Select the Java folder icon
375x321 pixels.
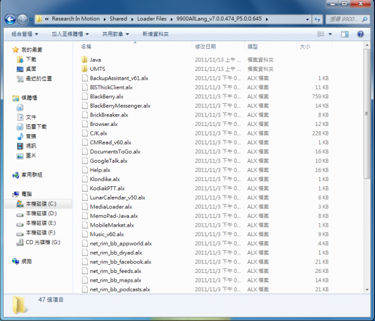click(x=84, y=60)
